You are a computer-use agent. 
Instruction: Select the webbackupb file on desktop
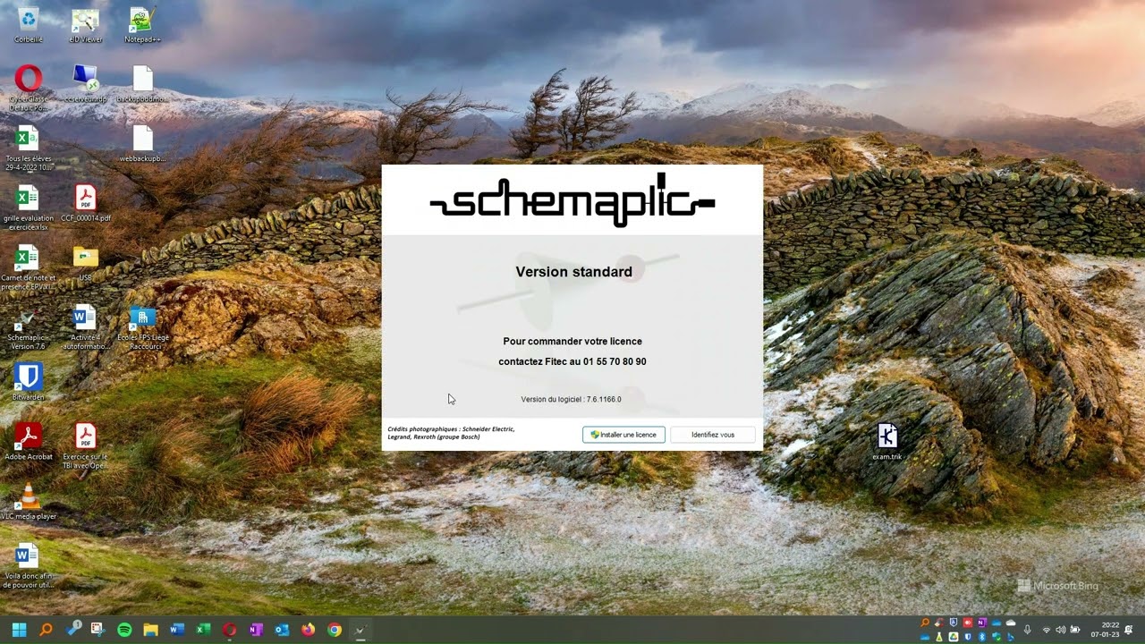pyautogui.click(x=142, y=143)
